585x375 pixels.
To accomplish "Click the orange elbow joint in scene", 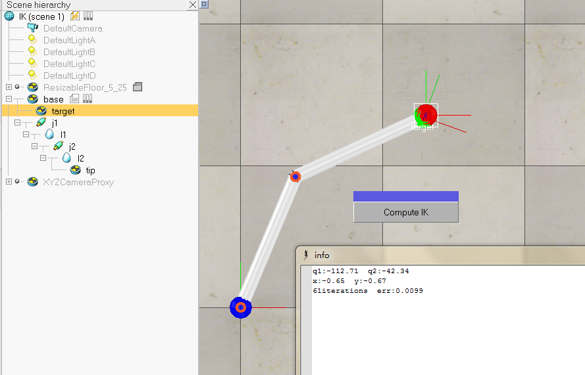I will tap(295, 177).
